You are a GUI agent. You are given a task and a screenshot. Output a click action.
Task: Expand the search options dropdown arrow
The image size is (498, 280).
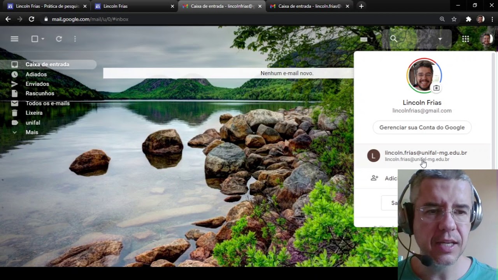tap(440, 39)
